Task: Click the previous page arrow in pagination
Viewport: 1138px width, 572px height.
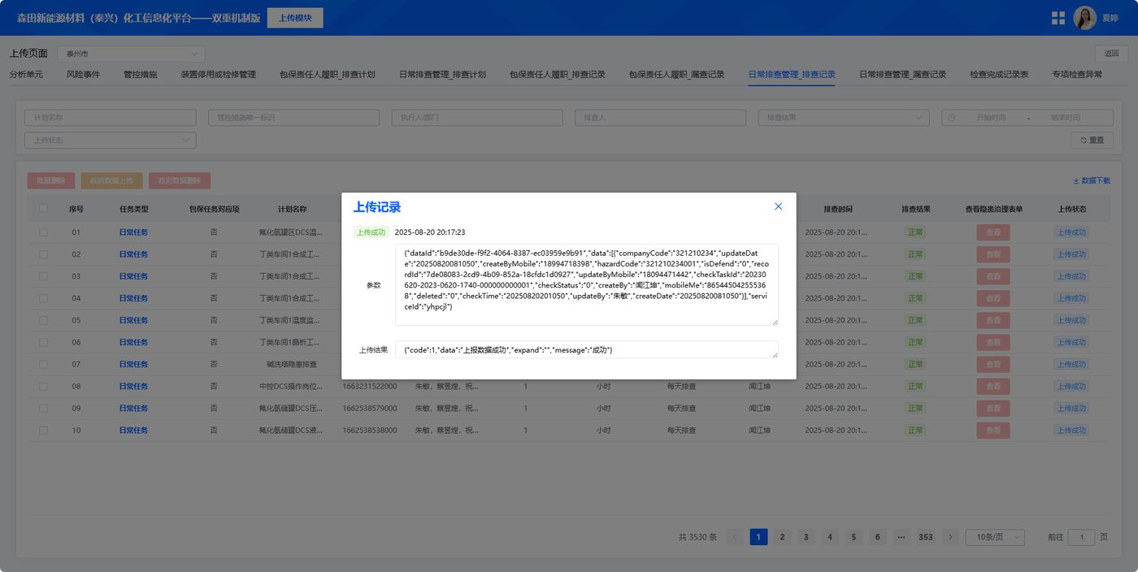Action: tap(734, 537)
